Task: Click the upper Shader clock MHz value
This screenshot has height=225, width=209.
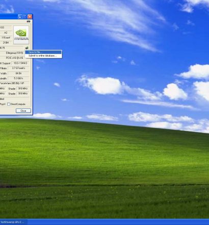Action: [23, 89]
